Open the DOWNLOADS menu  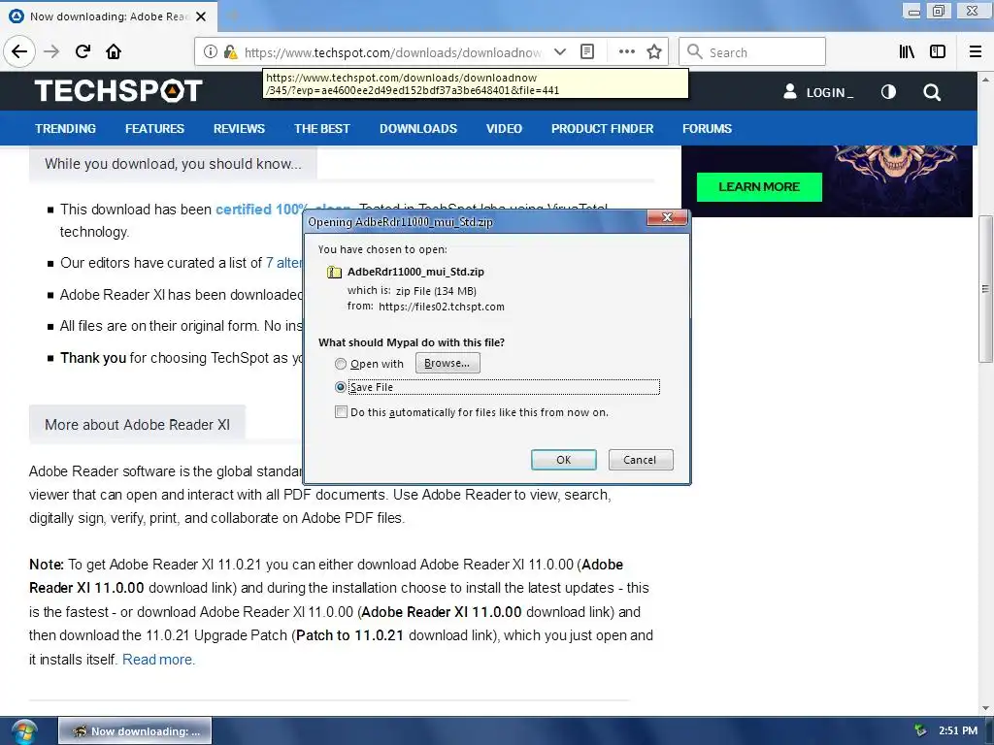(418, 129)
